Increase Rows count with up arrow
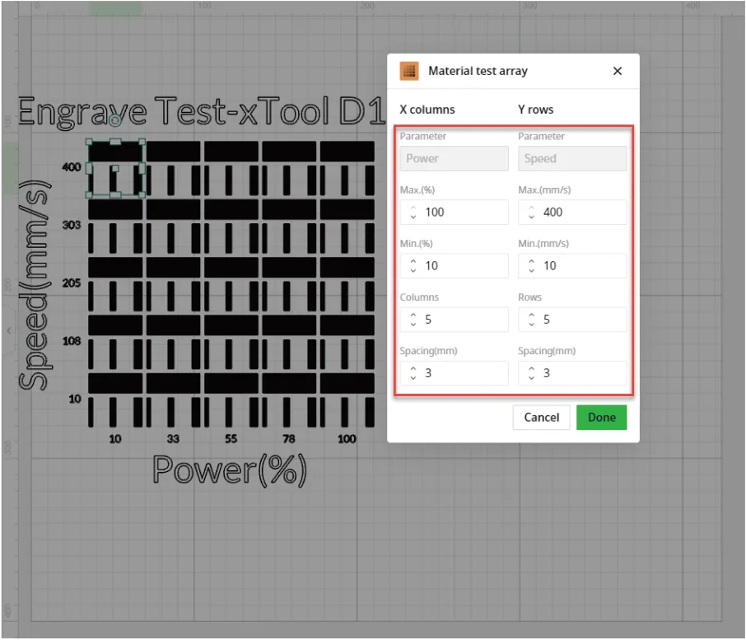This screenshot has width=746, height=640. [531, 315]
